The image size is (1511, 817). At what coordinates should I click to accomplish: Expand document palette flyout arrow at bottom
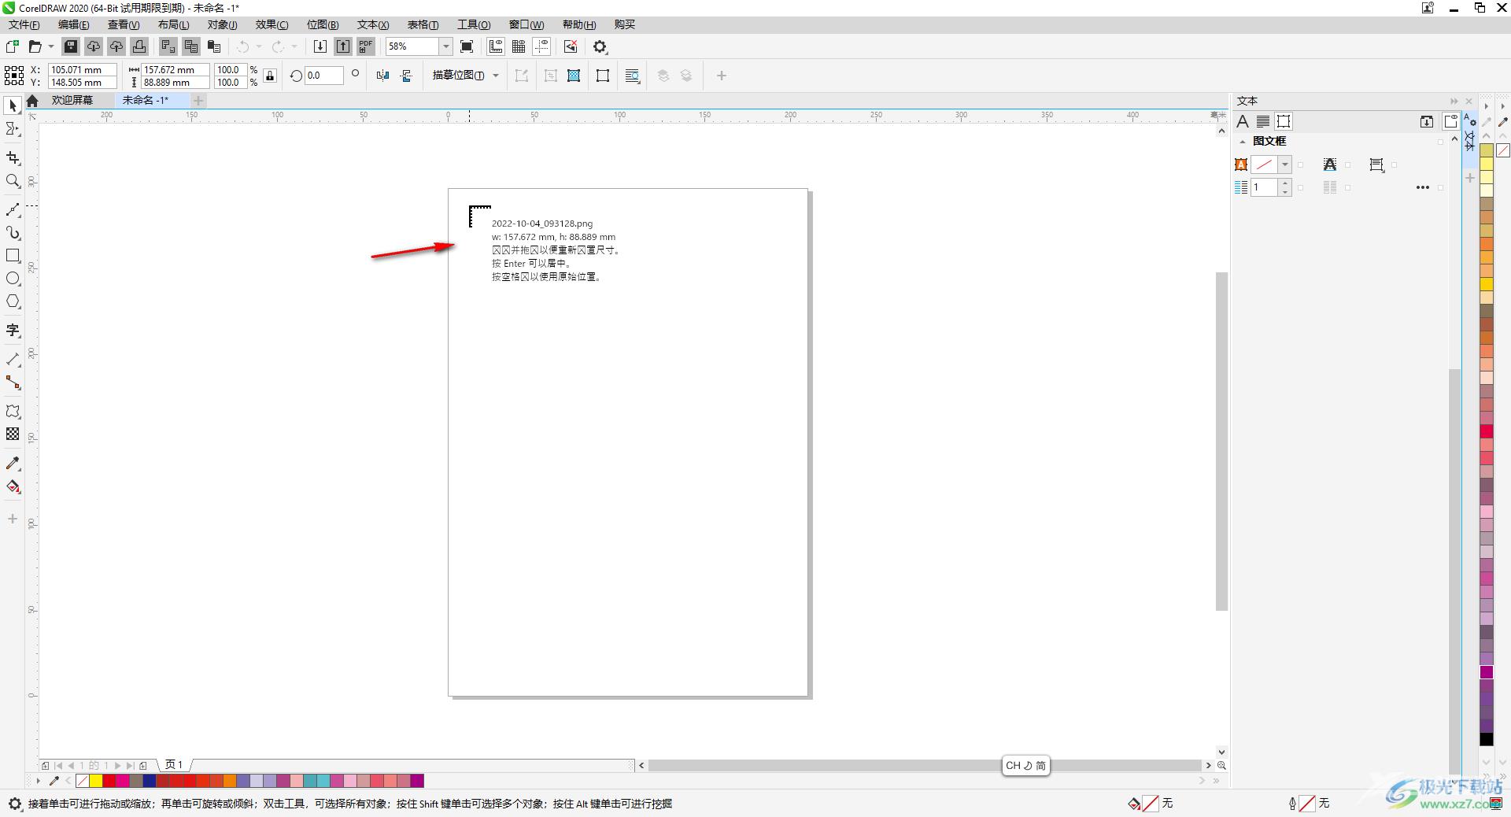[x=38, y=781]
